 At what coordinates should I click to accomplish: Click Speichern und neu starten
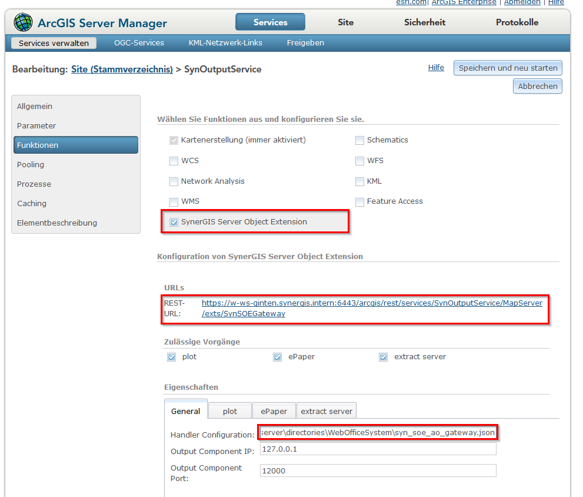tap(507, 67)
